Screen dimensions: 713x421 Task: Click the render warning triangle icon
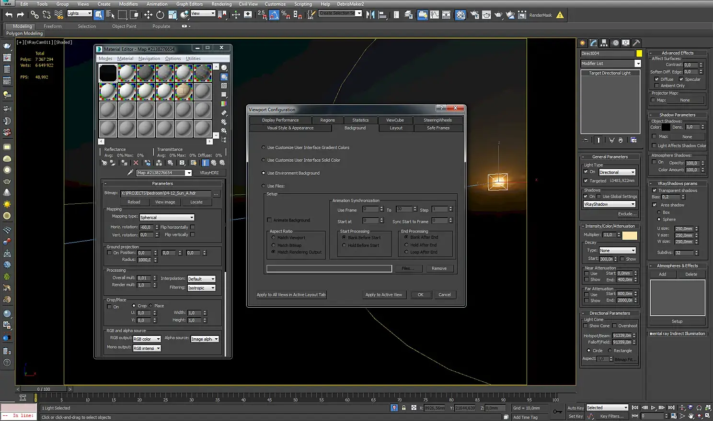pyautogui.click(x=560, y=15)
